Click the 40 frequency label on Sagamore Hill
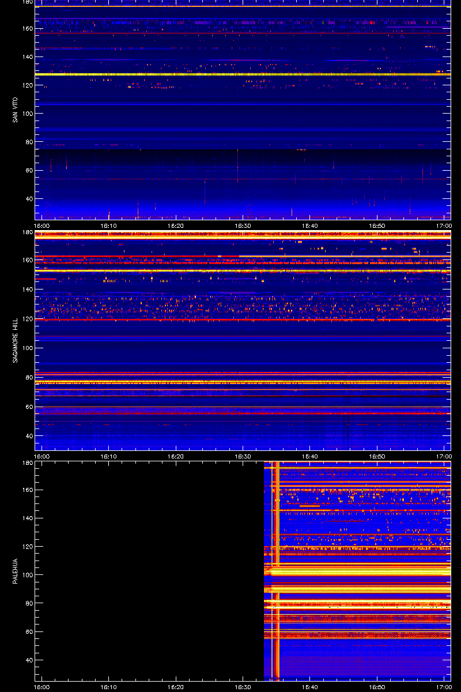 click(29, 437)
